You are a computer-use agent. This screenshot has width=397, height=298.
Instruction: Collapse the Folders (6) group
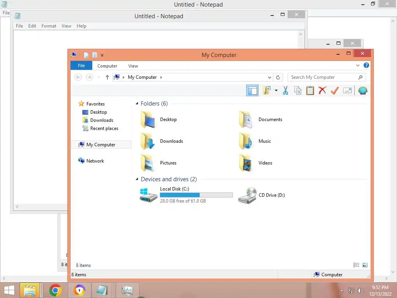(x=137, y=103)
